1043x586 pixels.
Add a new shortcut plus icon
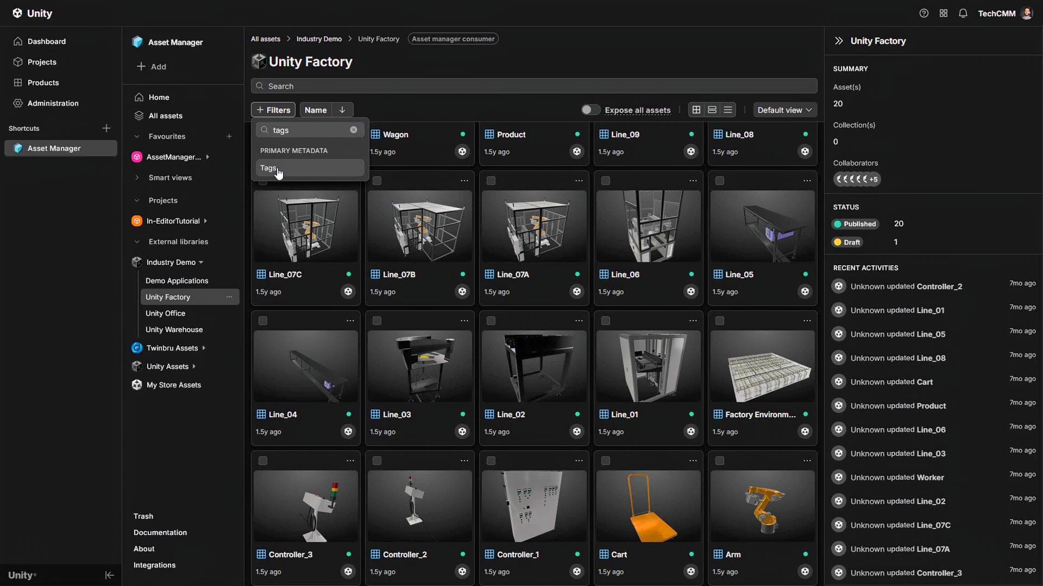coord(106,128)
